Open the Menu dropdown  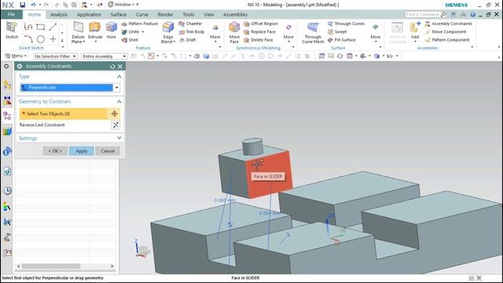point(16,56)
